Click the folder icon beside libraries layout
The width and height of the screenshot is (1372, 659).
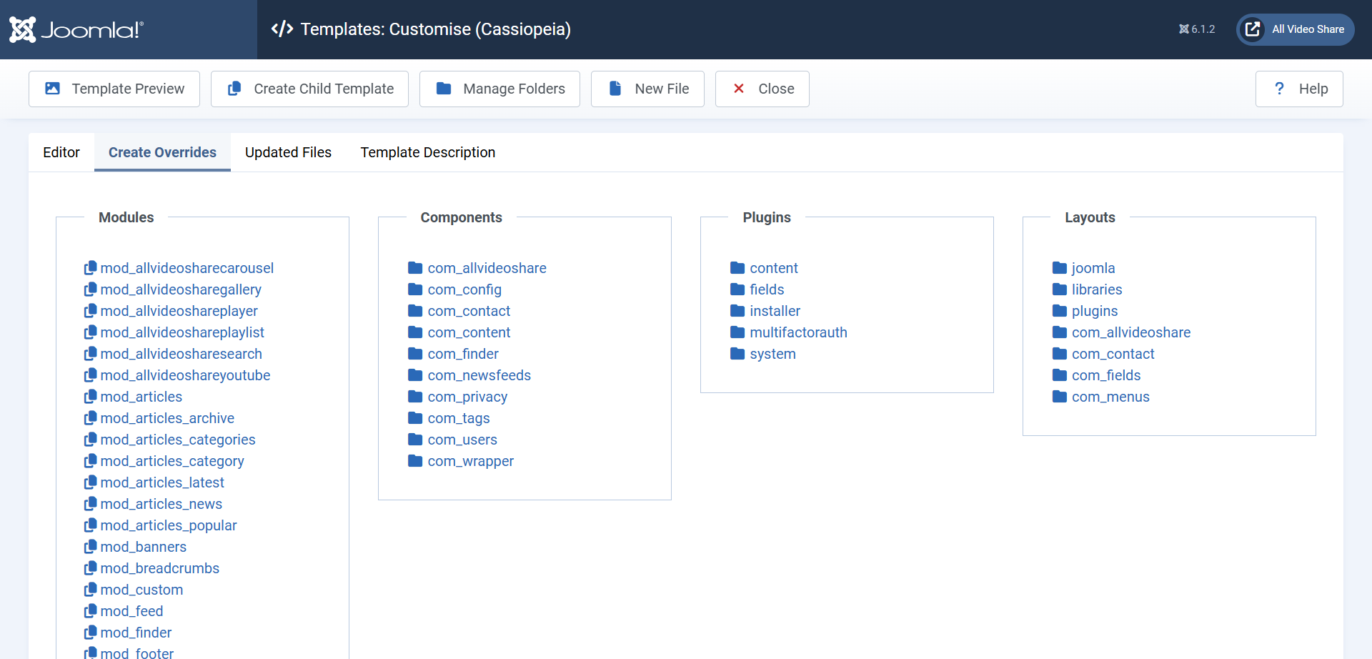click(x=1060, y=289)
